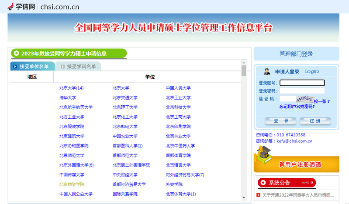Open 北京师范大学 link
Screen dimensions: 349x204
click(x=72, y=155)
